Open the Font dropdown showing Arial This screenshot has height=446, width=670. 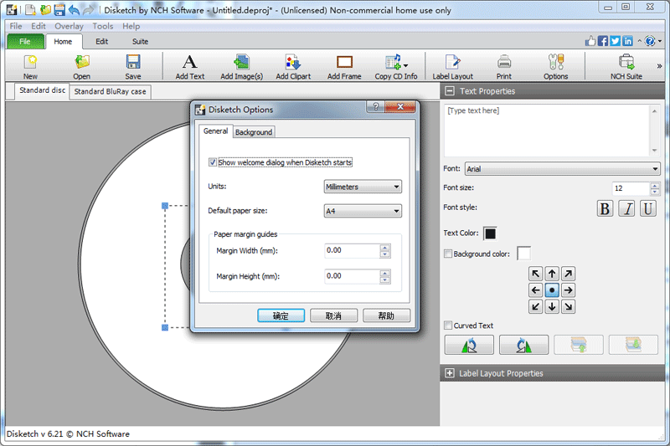(562, 168)
